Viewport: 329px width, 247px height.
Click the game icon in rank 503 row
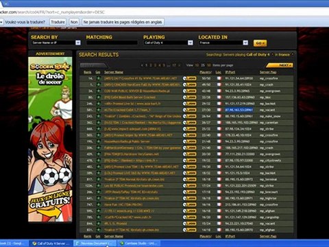tap(99, 135)
